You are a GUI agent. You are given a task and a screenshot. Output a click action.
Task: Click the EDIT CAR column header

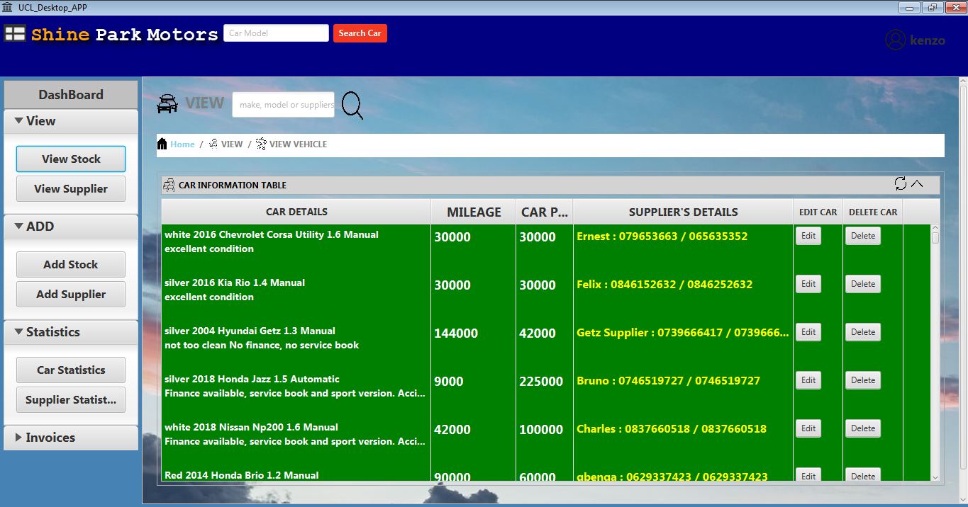[x=818, y=212]
